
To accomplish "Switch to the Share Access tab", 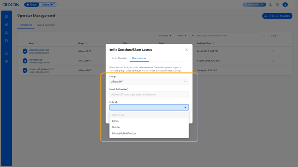I will (139, 58).
